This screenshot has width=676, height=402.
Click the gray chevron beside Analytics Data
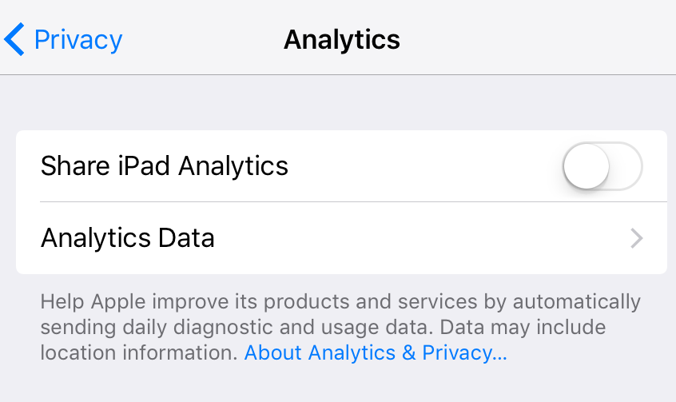[637, 238]
